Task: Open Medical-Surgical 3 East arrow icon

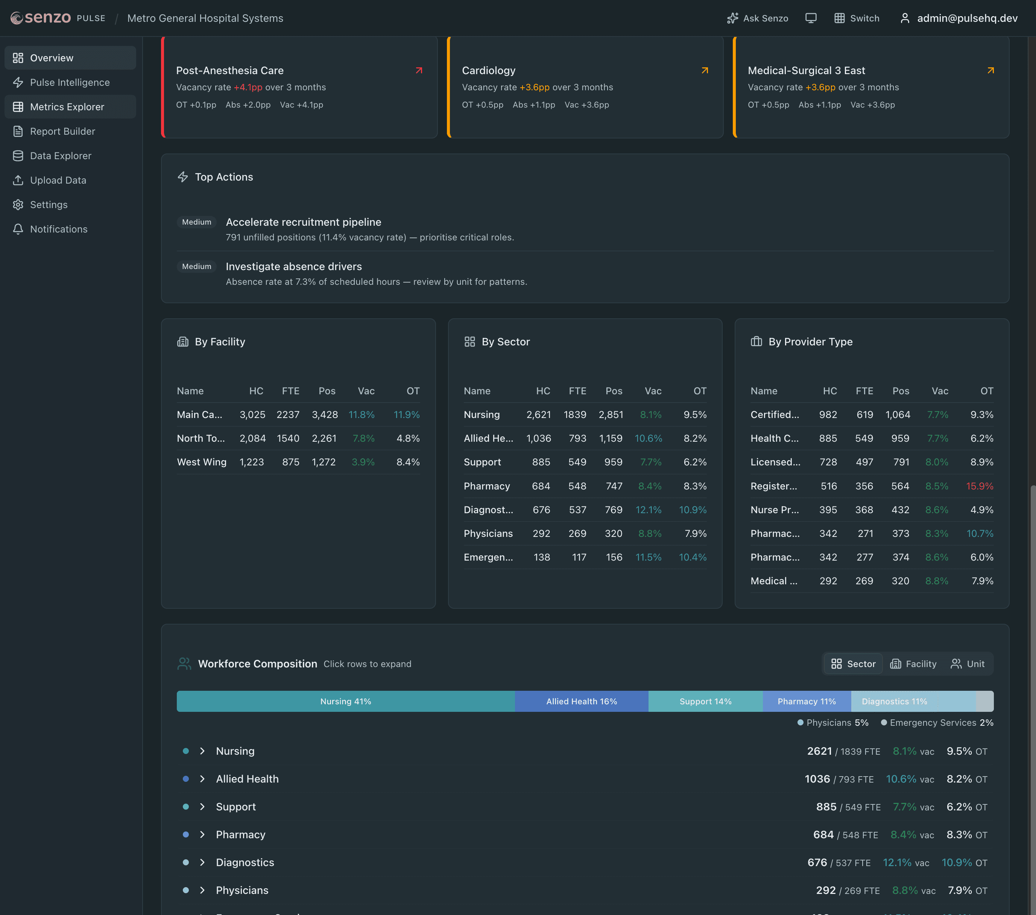Action: click(990, 70)
